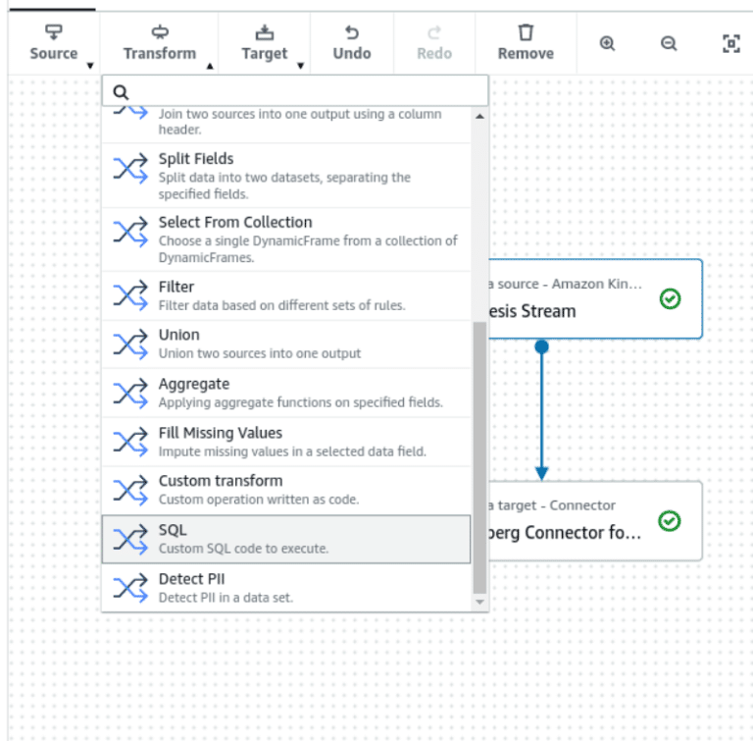
Task: Click the transform list scrollbar thumb
Action: click(x=479, y=456)
